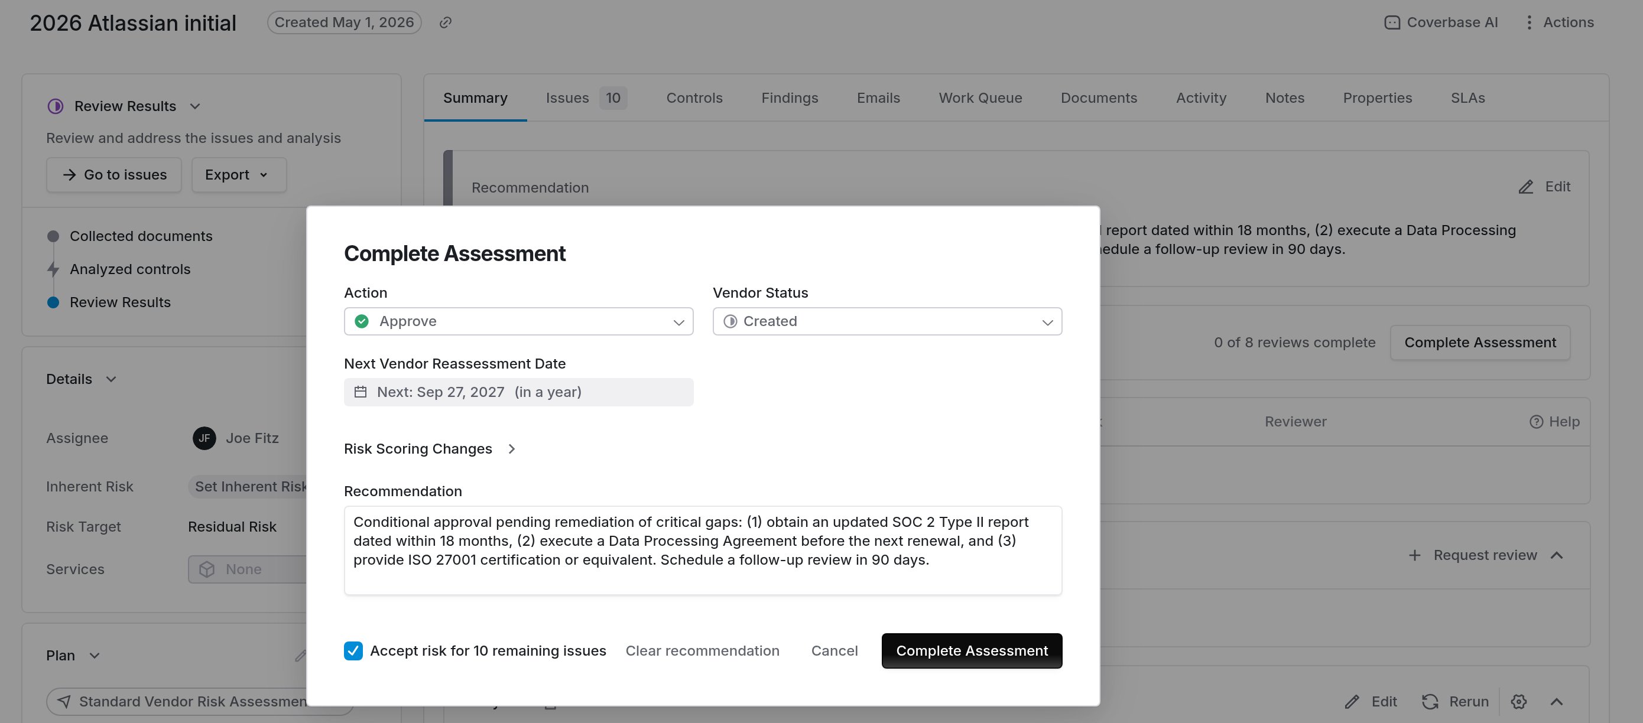This screenshot has height=723, width=1643.
Task: Click the arrow icon in Go to issues
Action: click(x=69, y=175)
